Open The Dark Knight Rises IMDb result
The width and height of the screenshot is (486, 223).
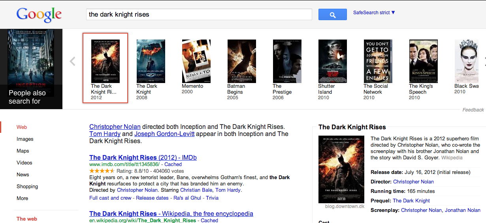[143, 157]
